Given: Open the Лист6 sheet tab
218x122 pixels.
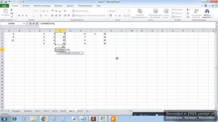Looking at the screenshot, I should pos(80,111).
